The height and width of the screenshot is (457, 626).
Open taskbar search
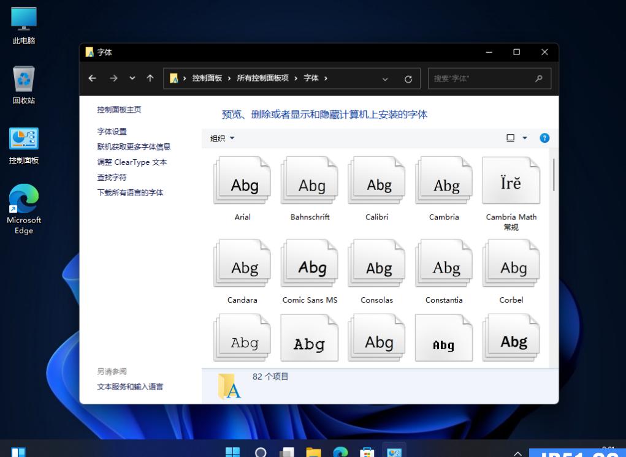(x=261, y=452)
